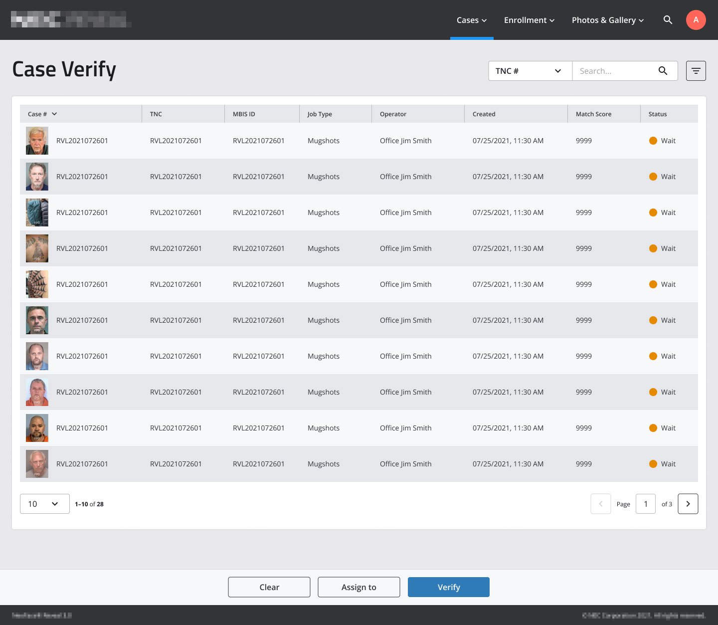Go to previous page arrow

601,504
